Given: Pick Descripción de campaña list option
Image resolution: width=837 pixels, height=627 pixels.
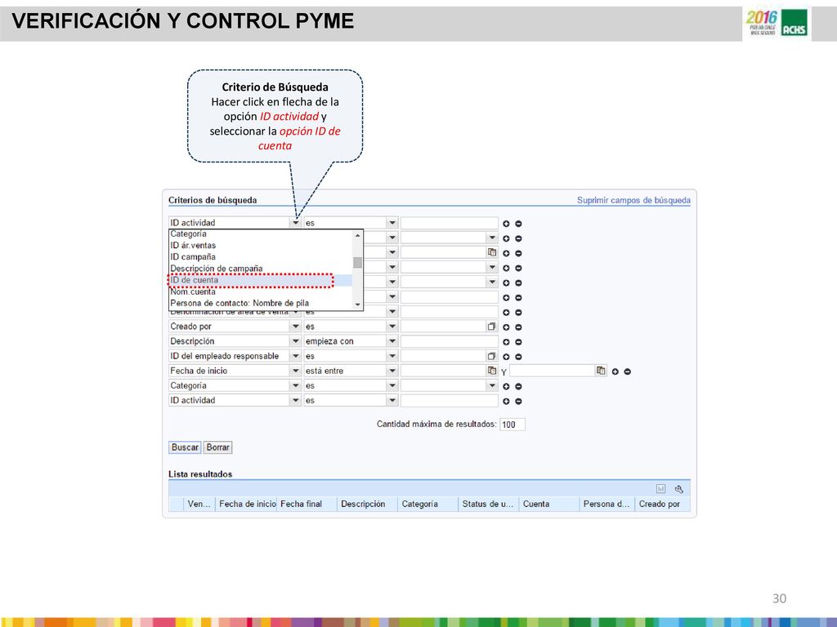Looking at the screenshot, I should tap(261, 268).
